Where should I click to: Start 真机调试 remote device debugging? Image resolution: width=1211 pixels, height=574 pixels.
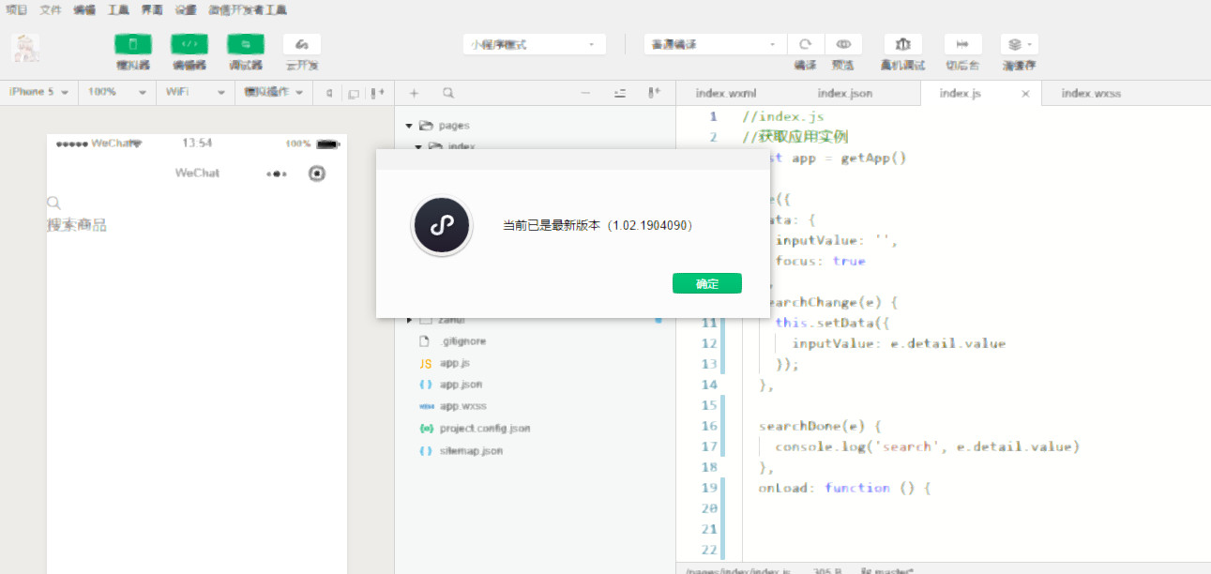pyautogui.click(x=902, y=44)
